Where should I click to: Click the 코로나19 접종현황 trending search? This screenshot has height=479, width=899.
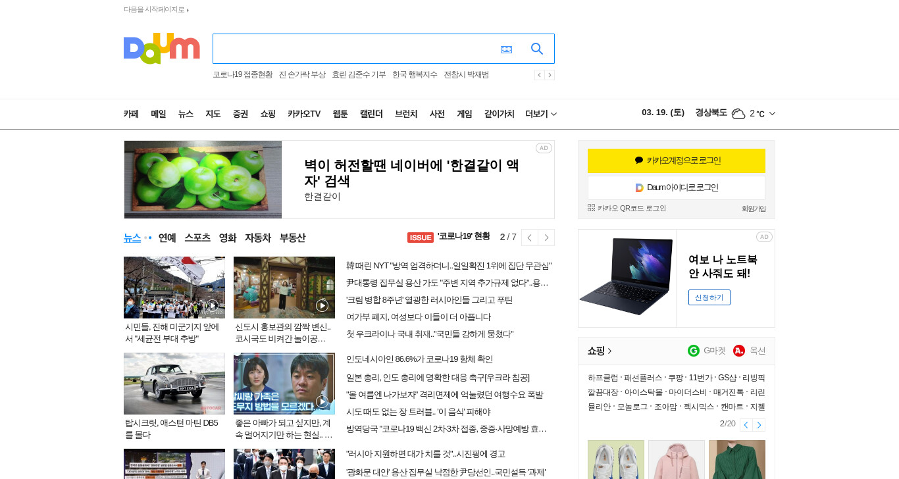242,74
